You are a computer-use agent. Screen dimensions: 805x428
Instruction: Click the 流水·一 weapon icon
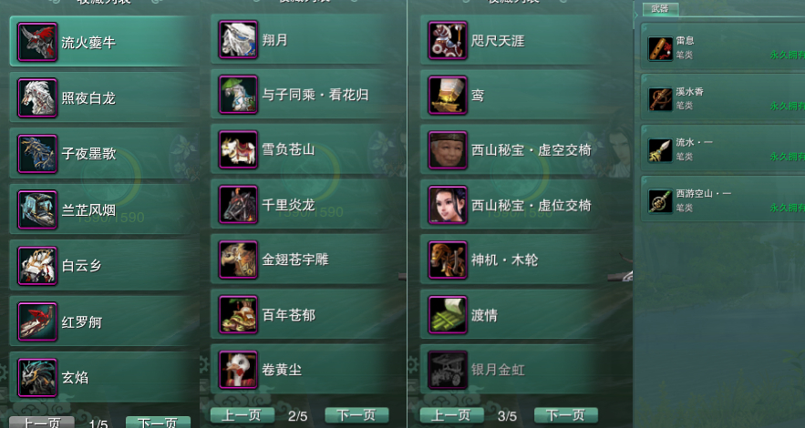click(660, 150)
